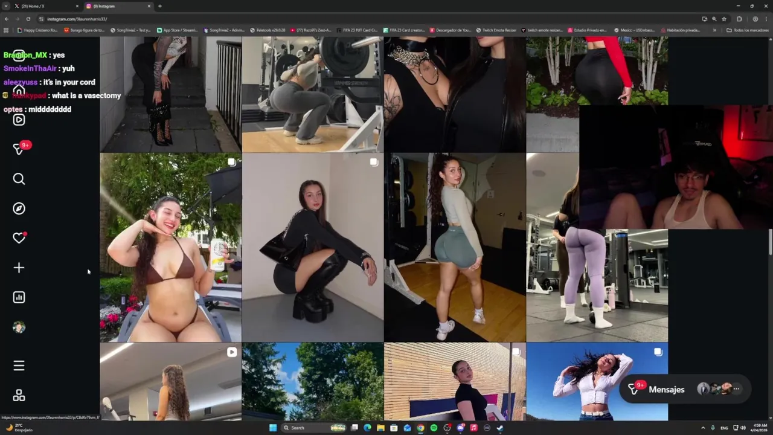Open the 'Mexico - USEmbass...' bookmark
773x435 pixels.
pyautogui.click(x=635, y=30)
